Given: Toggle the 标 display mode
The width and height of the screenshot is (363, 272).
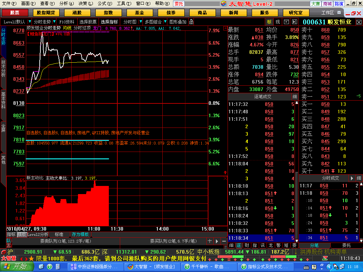Looking at the screenshot, I should [x=269, y=22].
